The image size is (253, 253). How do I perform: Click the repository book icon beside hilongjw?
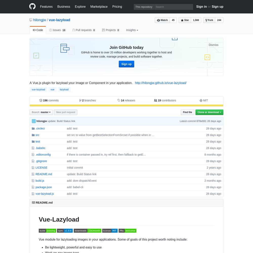pos(31,20)
